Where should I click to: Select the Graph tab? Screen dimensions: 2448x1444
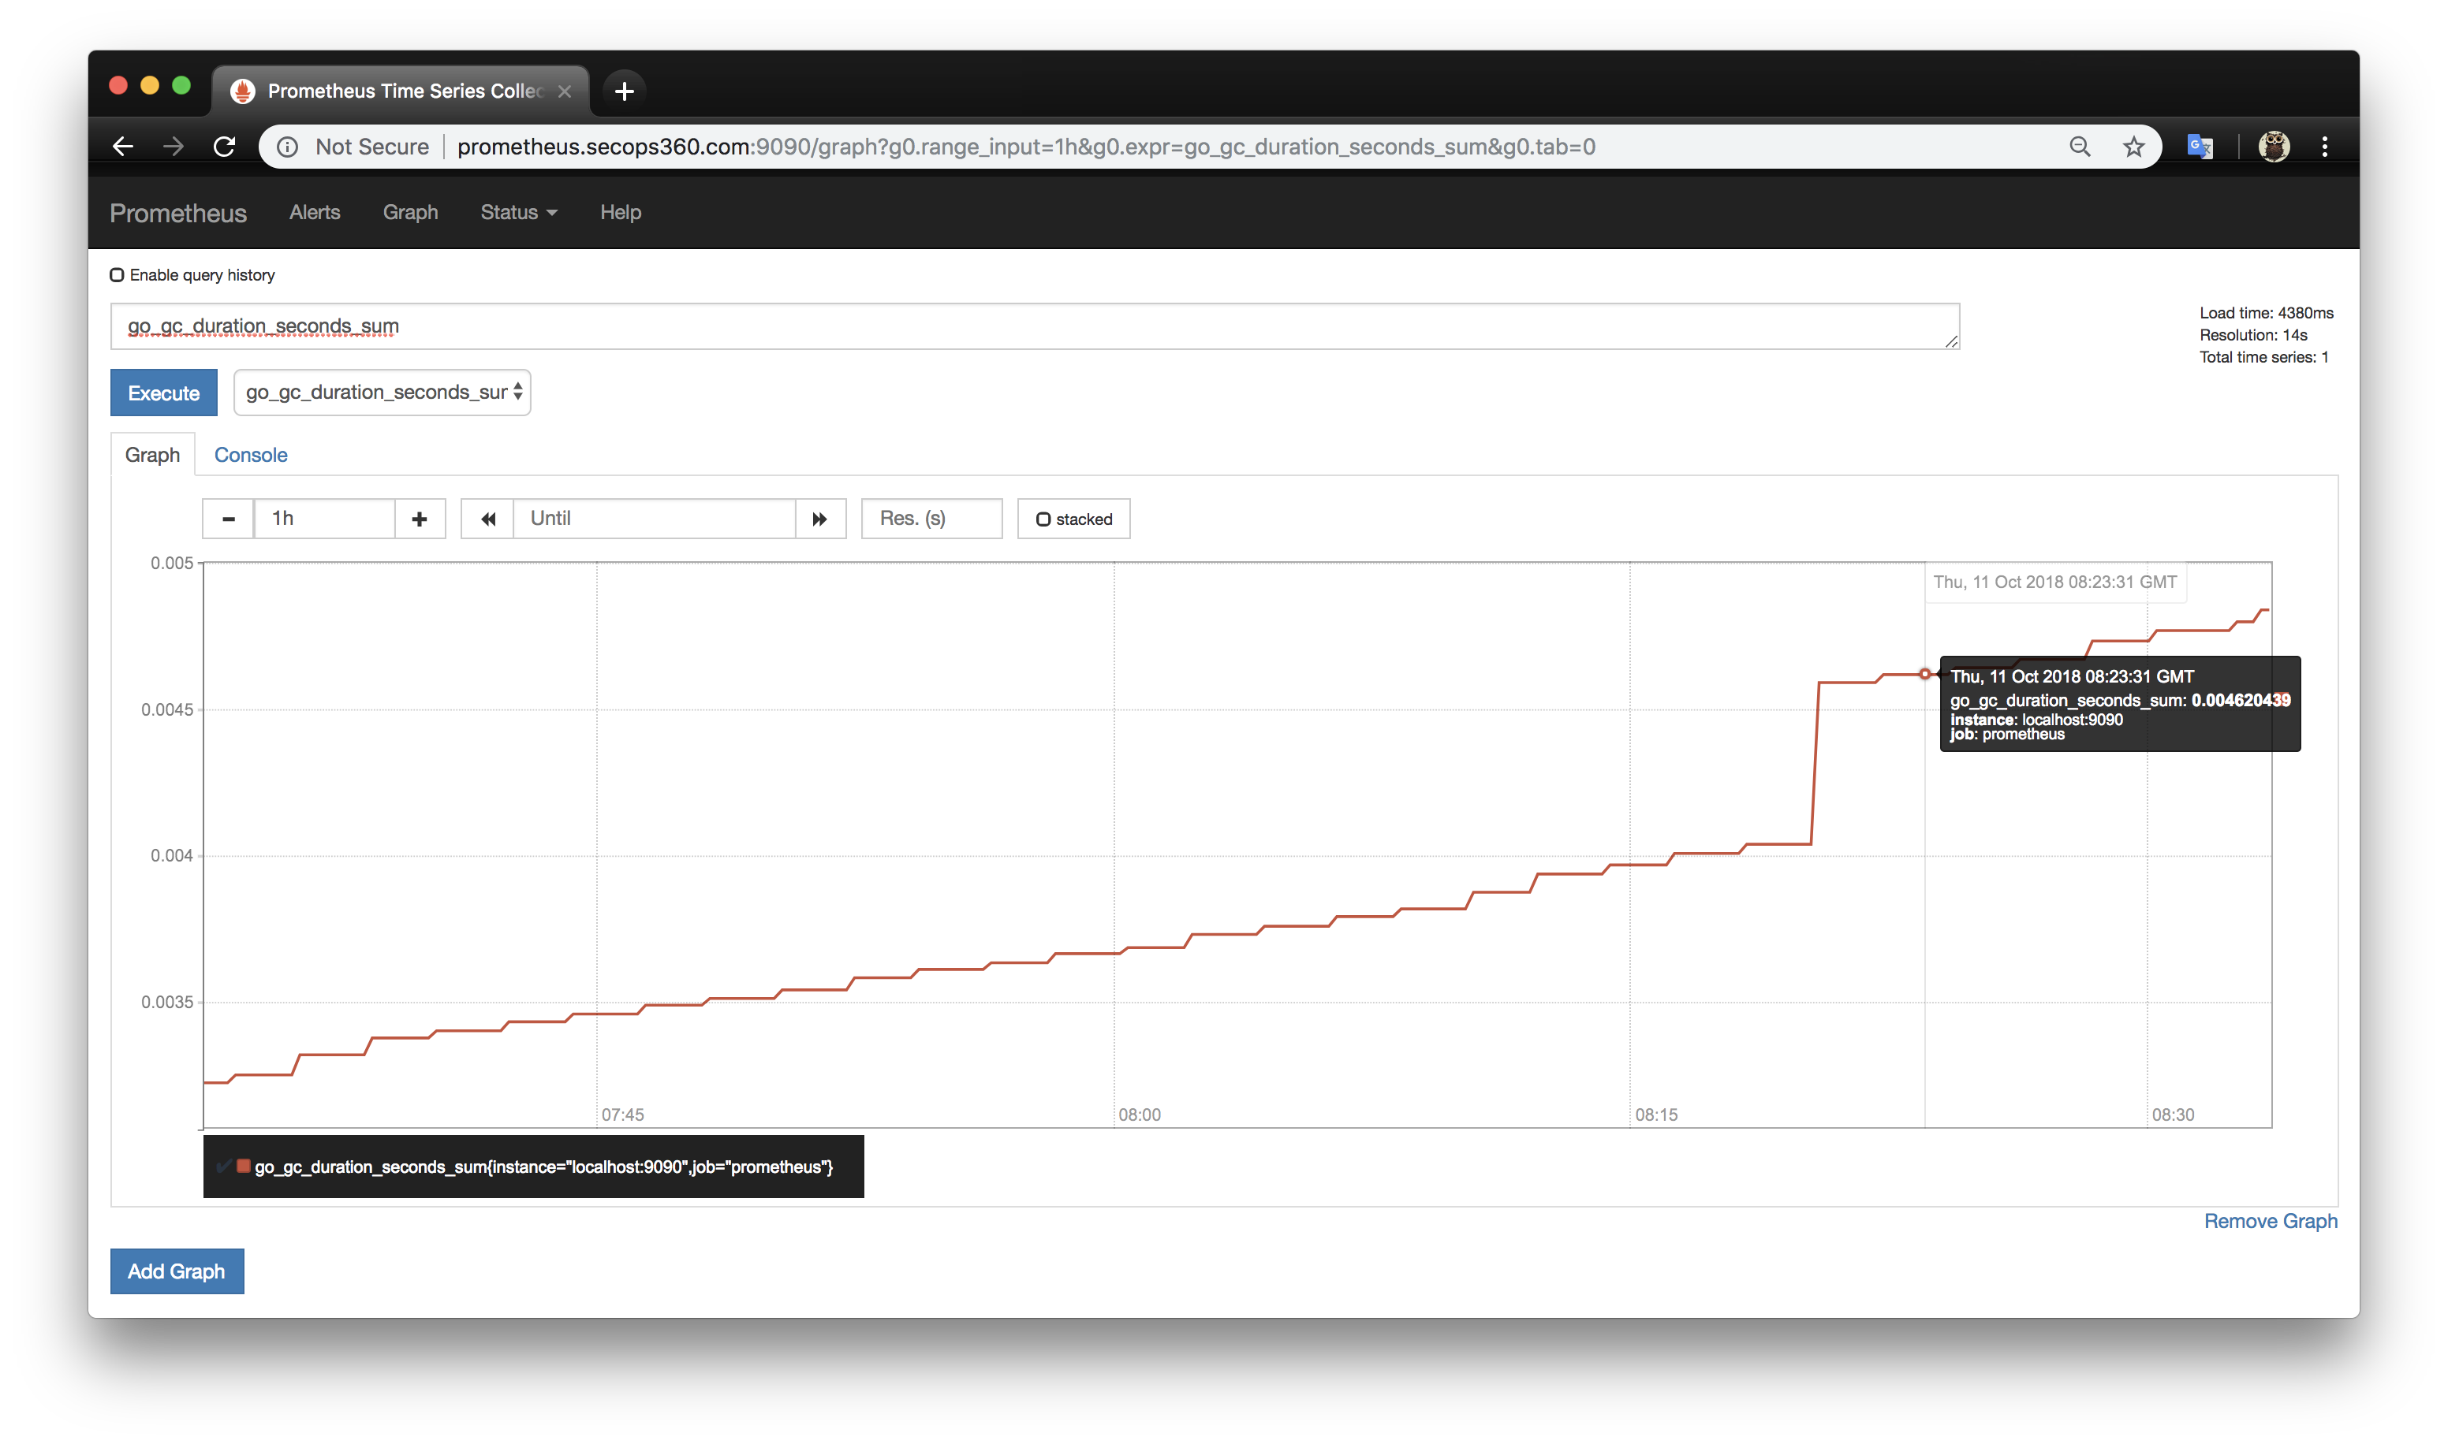pyautogui.click(x=153, y=456)
